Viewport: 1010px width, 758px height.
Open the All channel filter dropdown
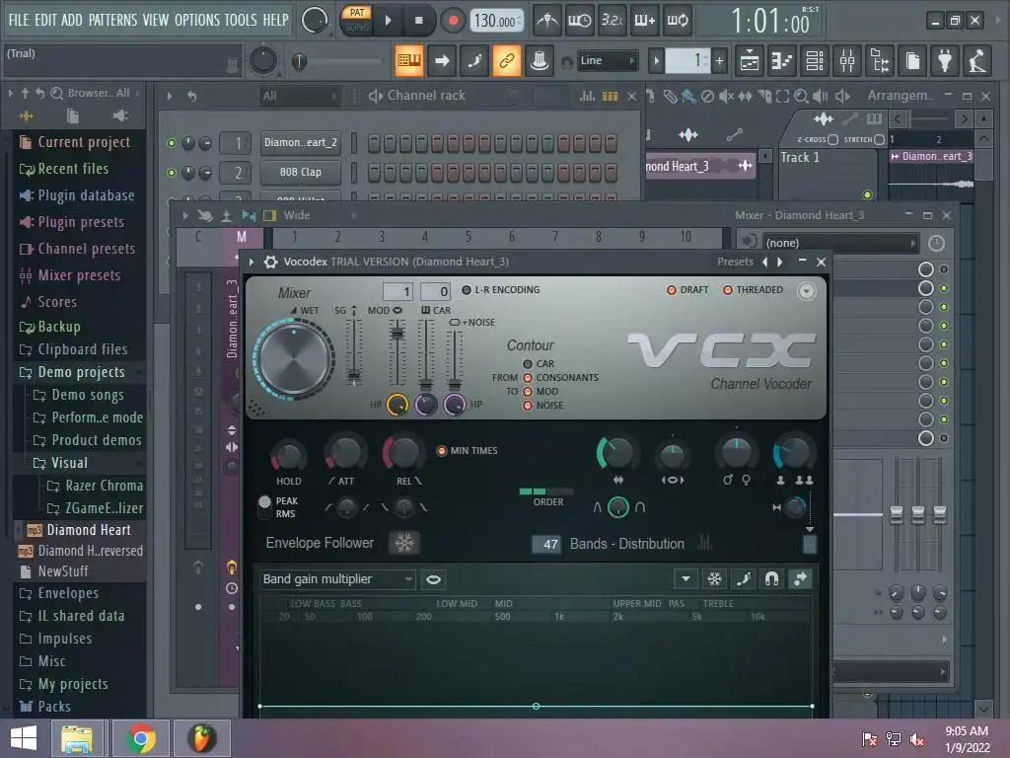click(x=300, y=96)
